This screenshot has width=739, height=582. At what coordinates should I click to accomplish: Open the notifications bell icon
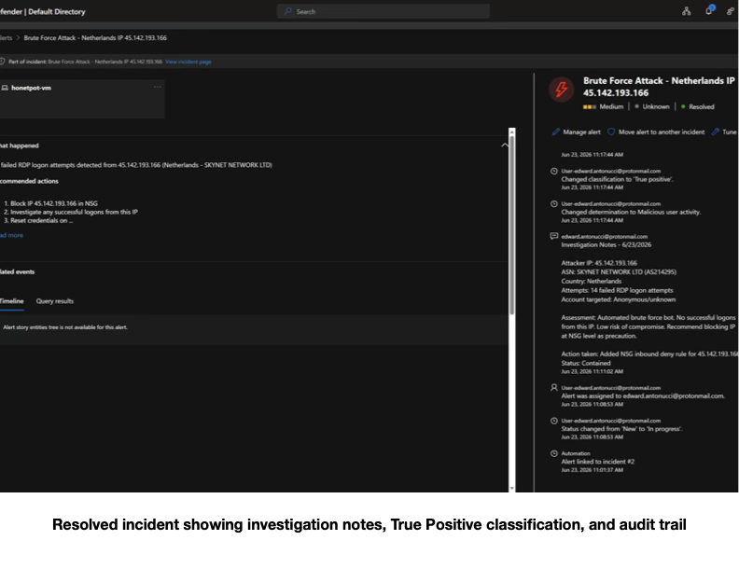tap(709, 10)
